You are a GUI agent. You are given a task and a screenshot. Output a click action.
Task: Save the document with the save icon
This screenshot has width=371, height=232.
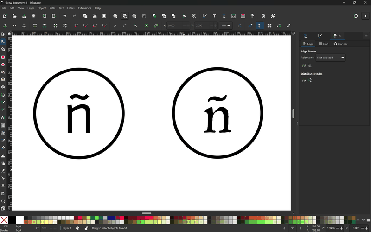point(24,16)
